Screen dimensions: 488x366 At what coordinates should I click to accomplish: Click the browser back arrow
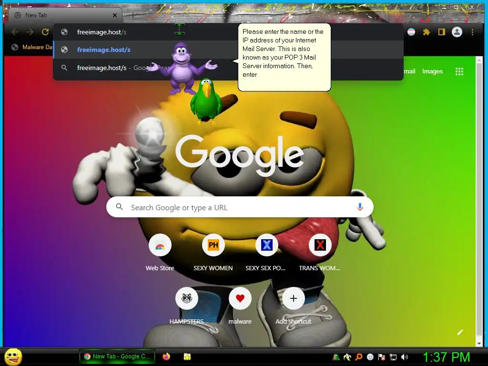[x=15, y=32]
